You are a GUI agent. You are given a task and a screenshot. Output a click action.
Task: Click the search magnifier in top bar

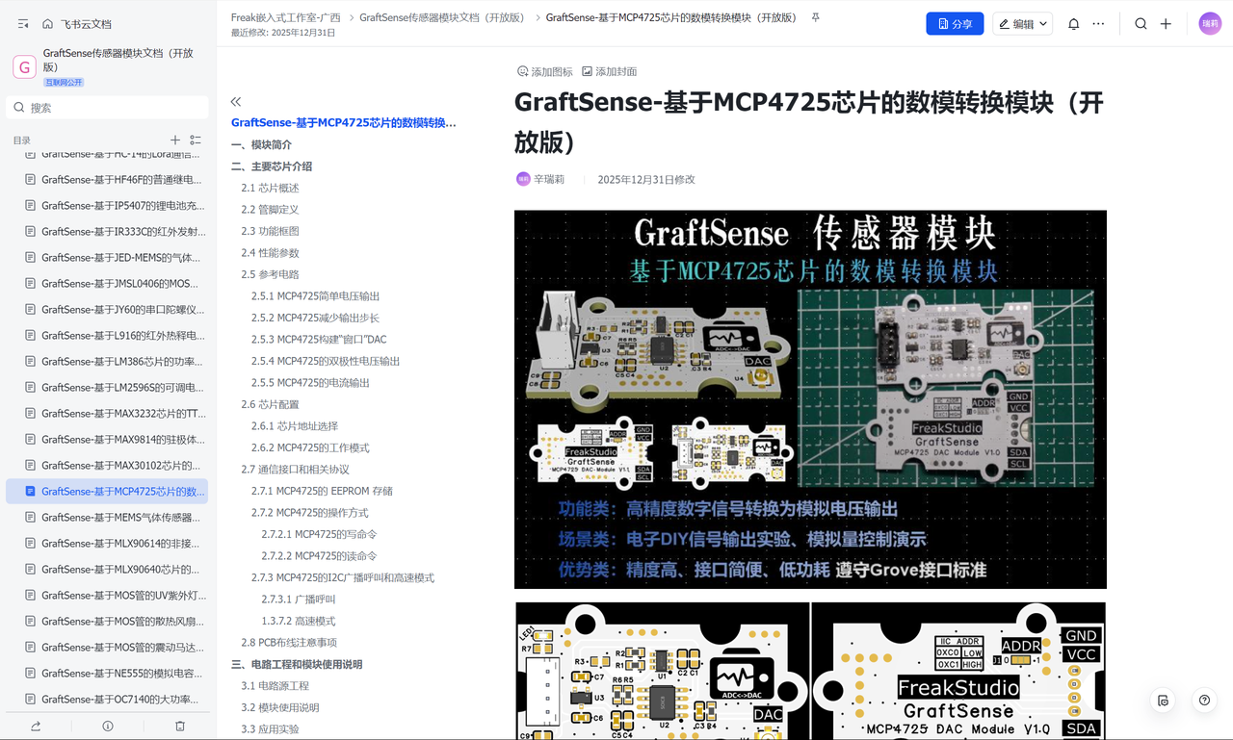tap(1141, 24)
